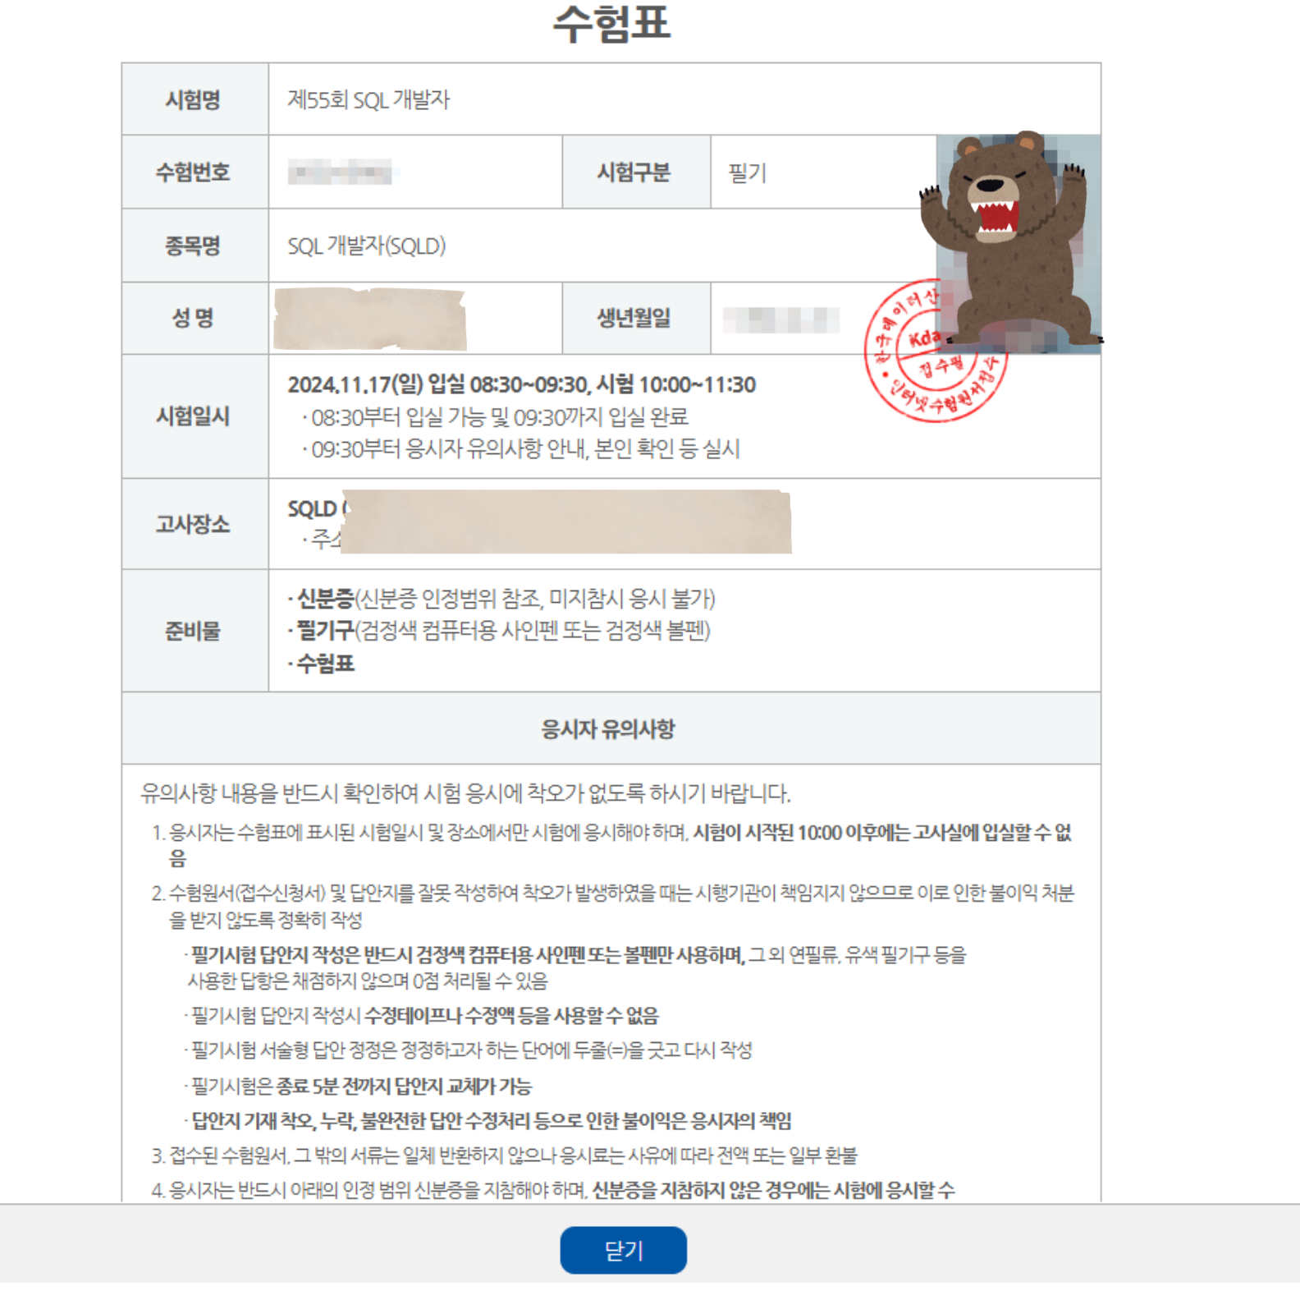Click the 응시자 유의사항 section header
Screen dimensions: 1300x1291
[x=611, y=728]
